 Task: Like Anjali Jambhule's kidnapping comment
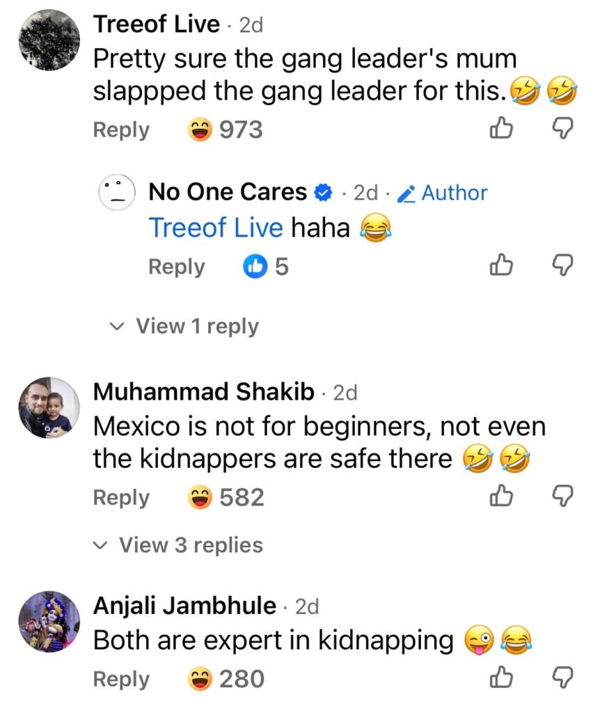pos(501,678)
